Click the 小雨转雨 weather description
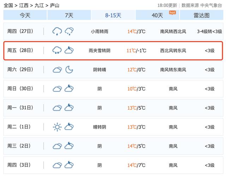Image resolution: width=226 pixels, height=177 pixels. [100, 32]
